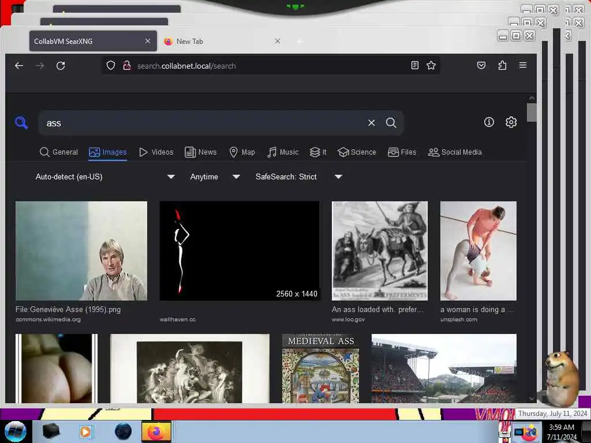Open the unsplash woman stretching thumbnail
Image resolution: width=591 pixels, height=443 pixels.
click(478, 251)
